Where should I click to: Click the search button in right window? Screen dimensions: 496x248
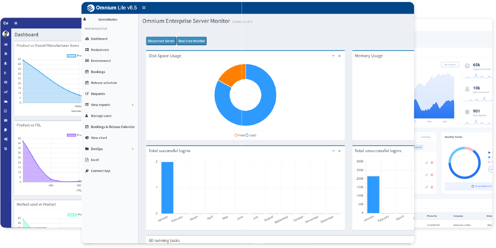(x=418, y=147)
